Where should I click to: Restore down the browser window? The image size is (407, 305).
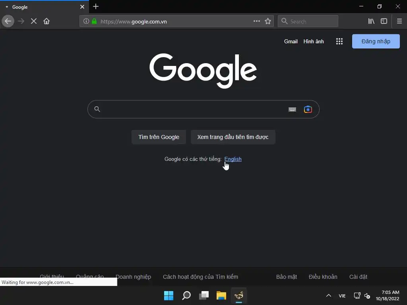click(x=380, y=6)
